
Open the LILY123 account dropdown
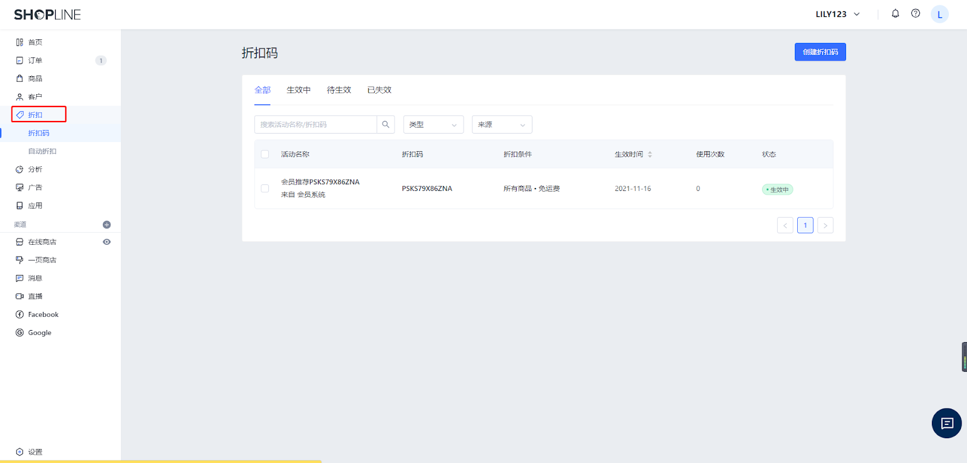coord(837,15)
